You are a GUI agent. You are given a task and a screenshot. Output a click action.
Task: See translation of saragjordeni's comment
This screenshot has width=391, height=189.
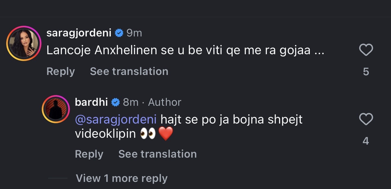pyautogui.click(x=129, y=71)
